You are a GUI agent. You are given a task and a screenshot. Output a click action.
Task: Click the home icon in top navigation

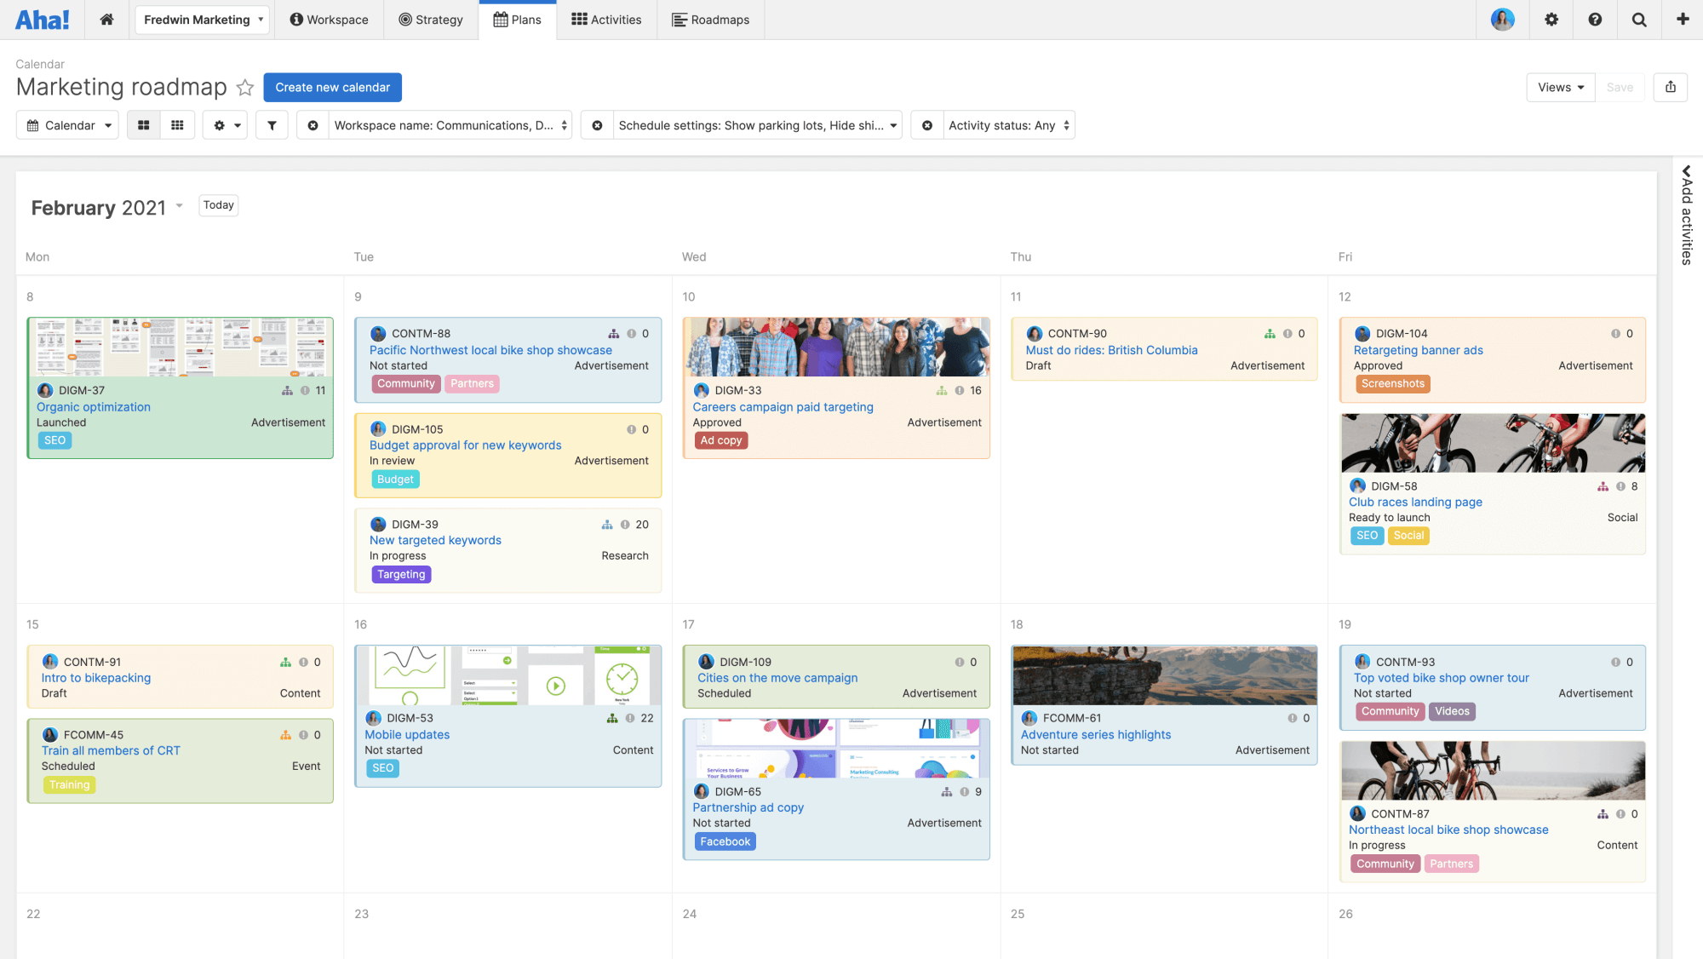click(106, 20)
